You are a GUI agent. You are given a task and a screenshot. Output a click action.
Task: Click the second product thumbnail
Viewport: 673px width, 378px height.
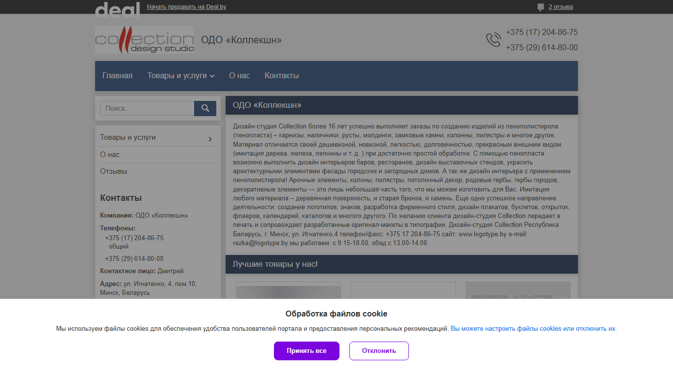click(403, 290)
